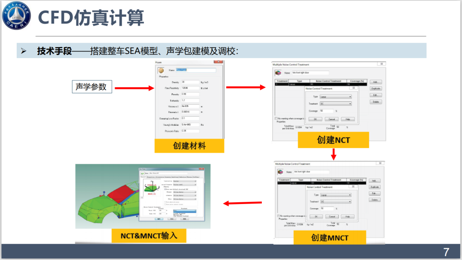Viewport: 462px width, 260px height.
Task: Click layered icon in 创建MNCT dialog
Action: click(281, 172)
